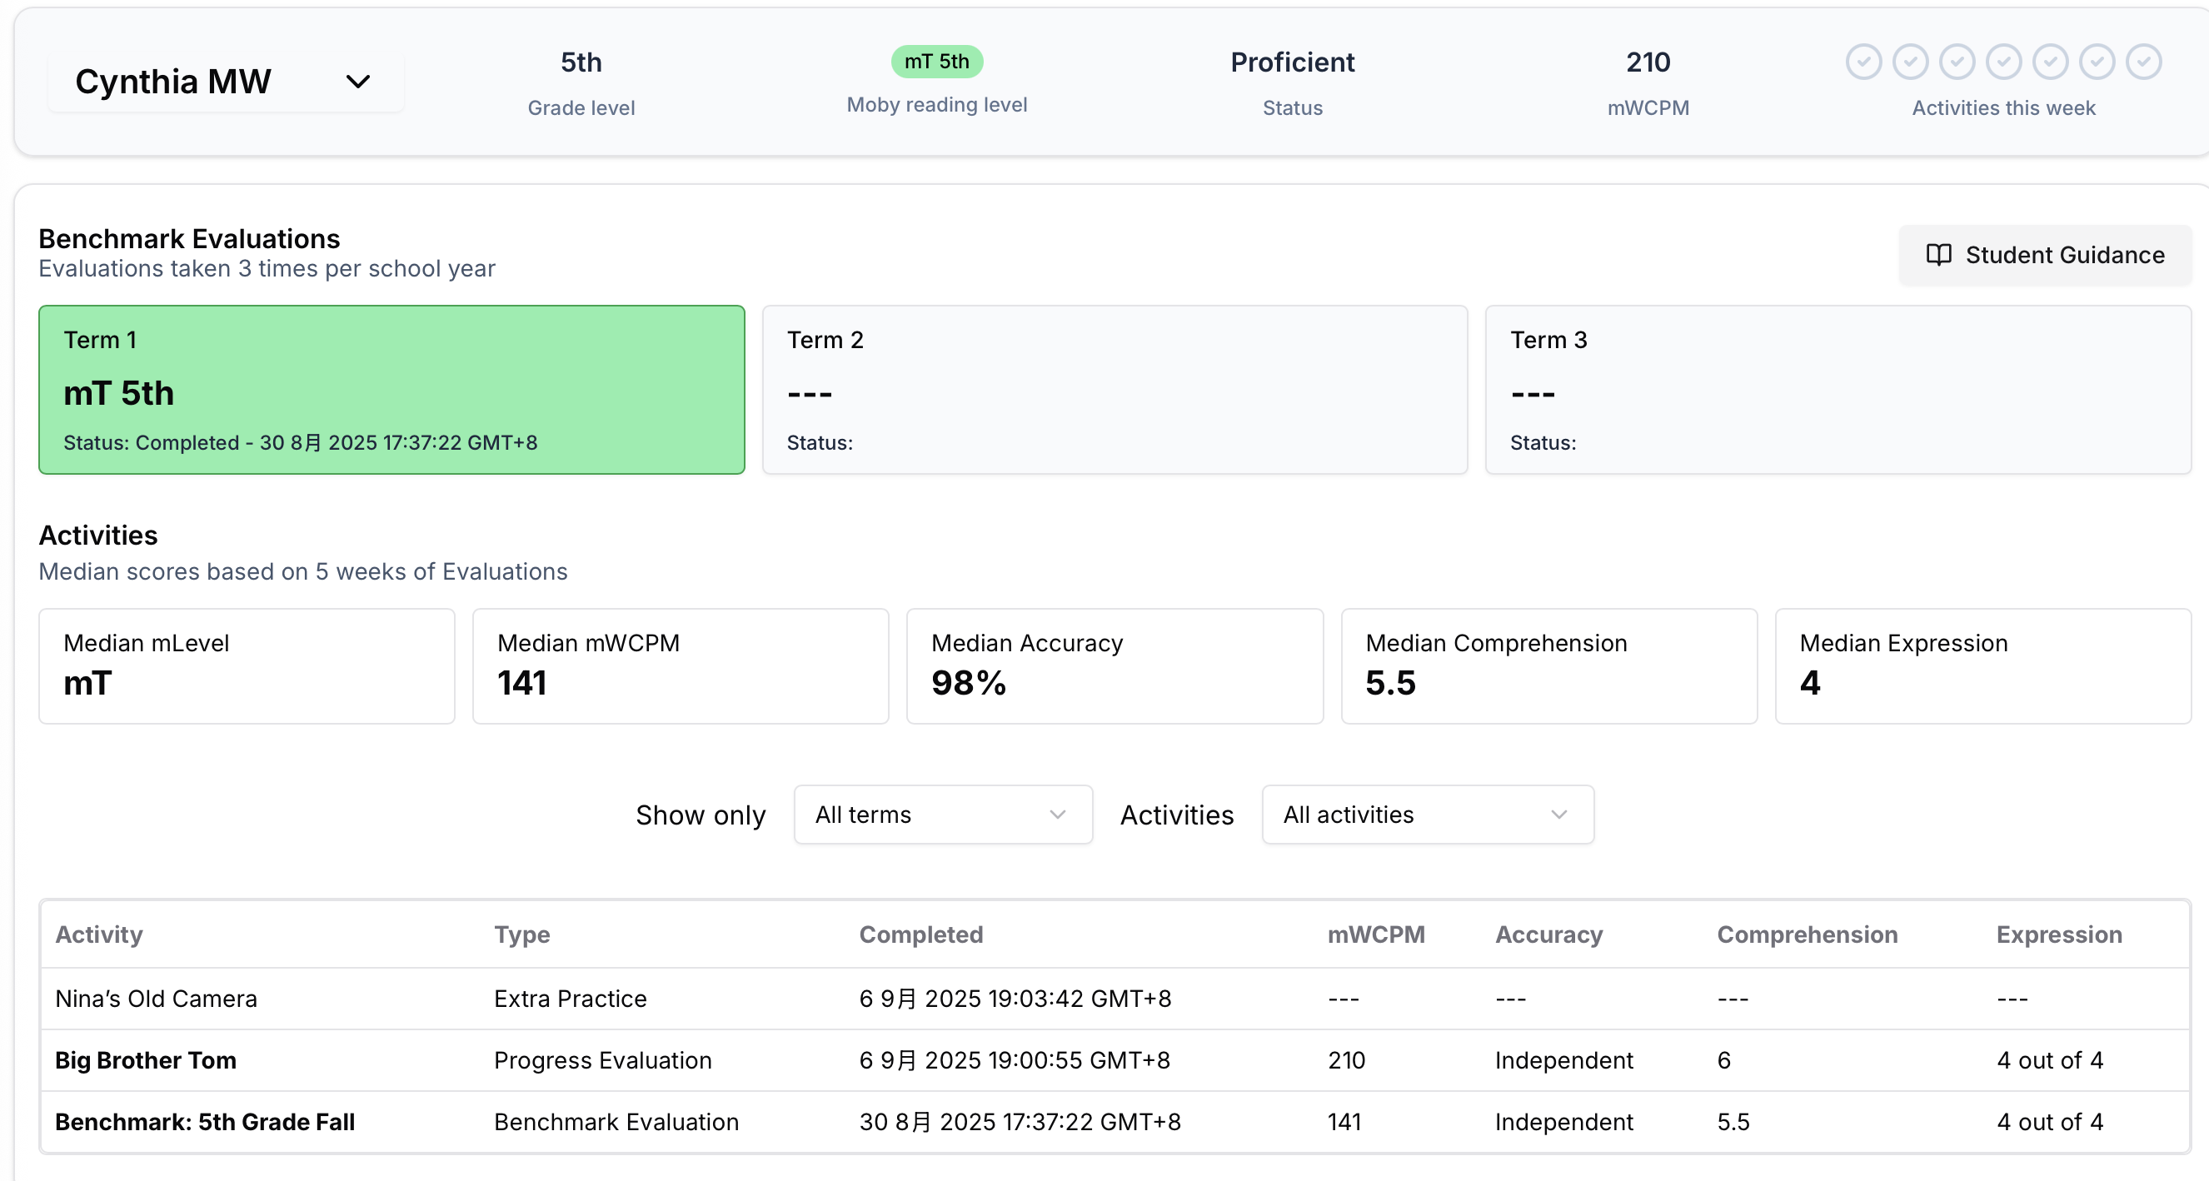The image size is (2209, 1181).
Task: Click the Median Accuracy card
Action: pos(1114,665)
